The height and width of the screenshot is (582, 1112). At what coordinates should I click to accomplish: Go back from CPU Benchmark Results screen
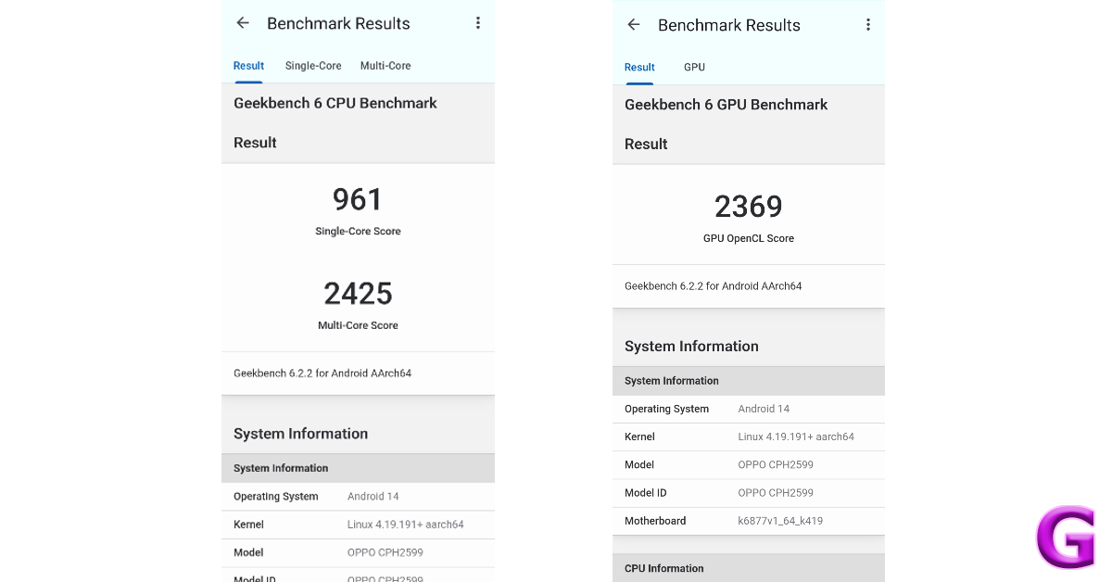tap(243, 23)
